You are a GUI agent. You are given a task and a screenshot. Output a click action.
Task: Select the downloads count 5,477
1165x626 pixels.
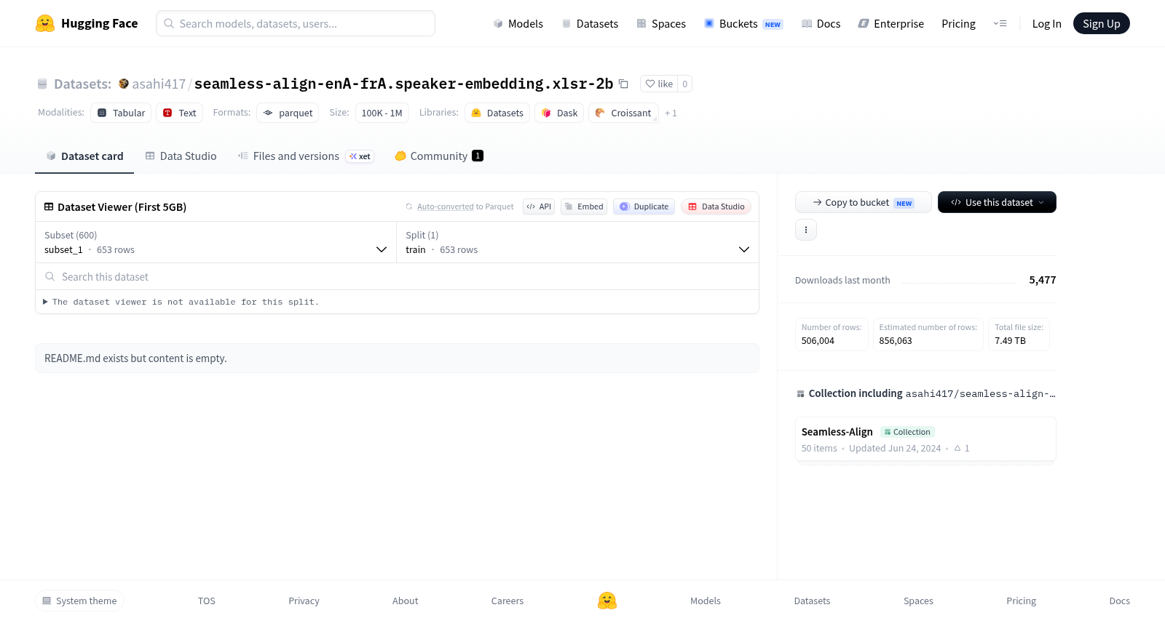[1042, 280]
